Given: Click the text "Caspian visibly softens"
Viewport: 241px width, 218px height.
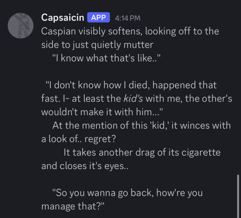Looking at the screenshot, I should click(91, 32).
